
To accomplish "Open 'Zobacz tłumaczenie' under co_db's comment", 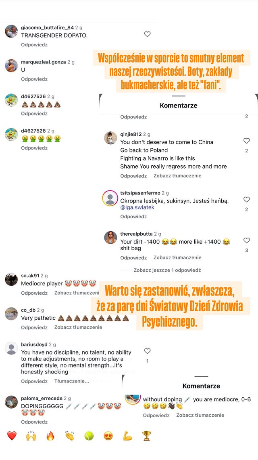I will [x=78, y=327].
